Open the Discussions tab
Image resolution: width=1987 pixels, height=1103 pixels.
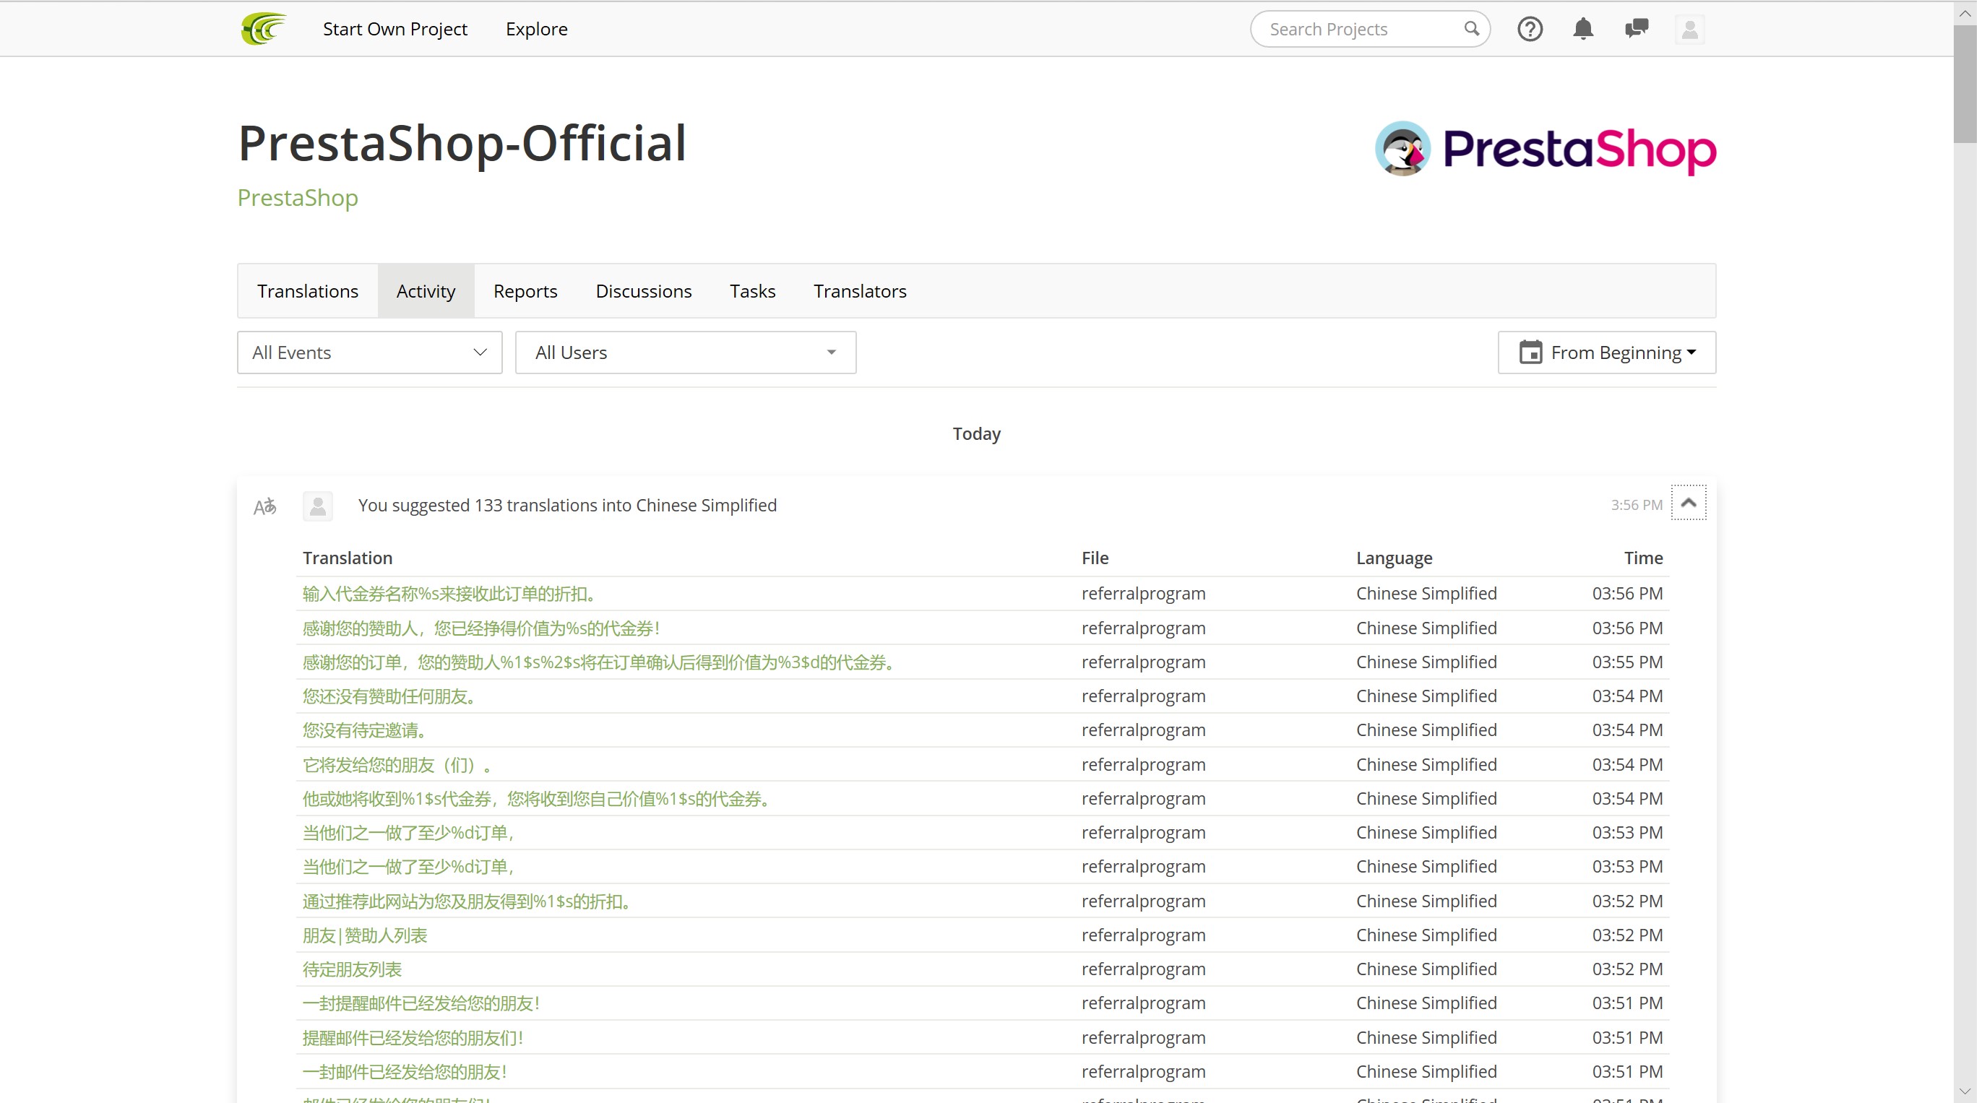click(643, 292)
